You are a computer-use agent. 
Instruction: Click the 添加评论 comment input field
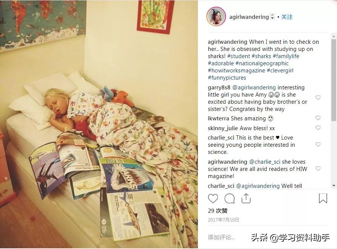(221, 237)
